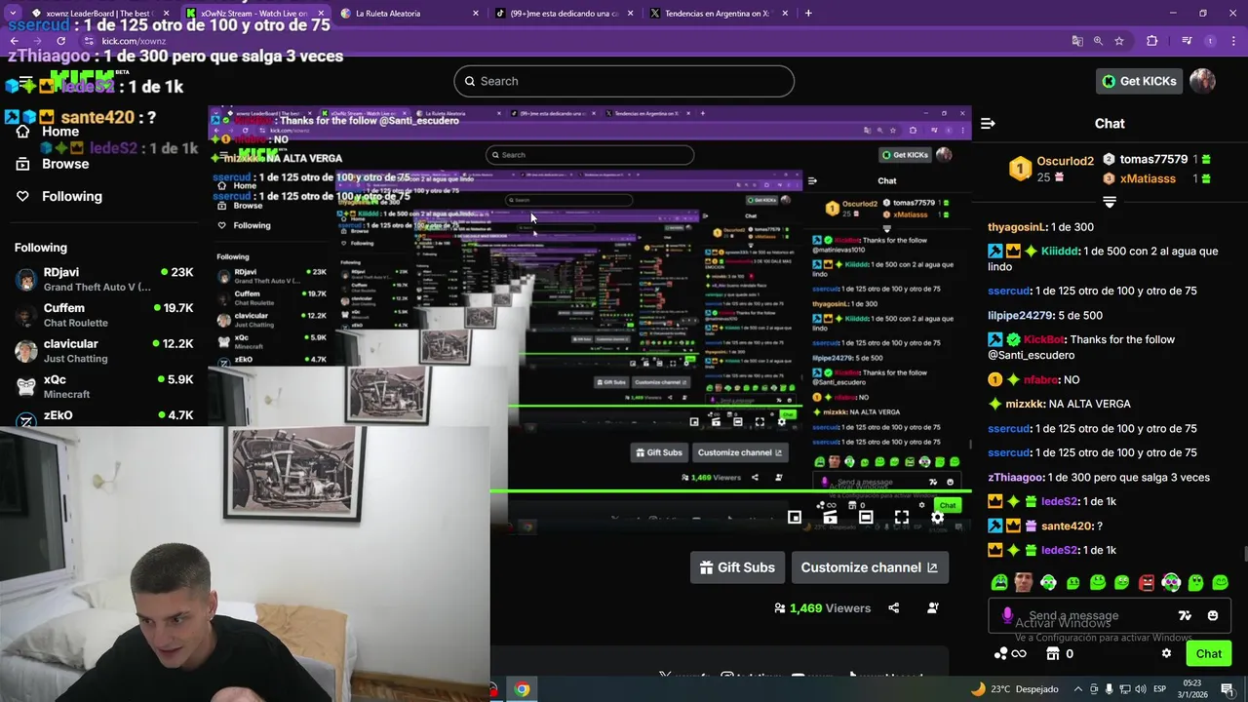The image size is (1248, 702).
Task: Open player settings gear icon
Action: [937, 518]
